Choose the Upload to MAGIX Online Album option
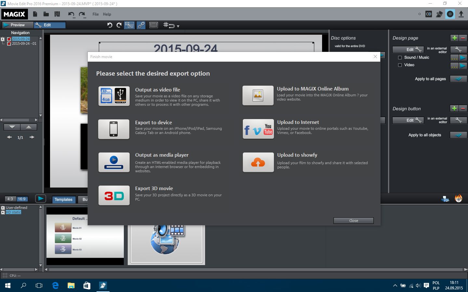468x292 pixels. (258, 95)
